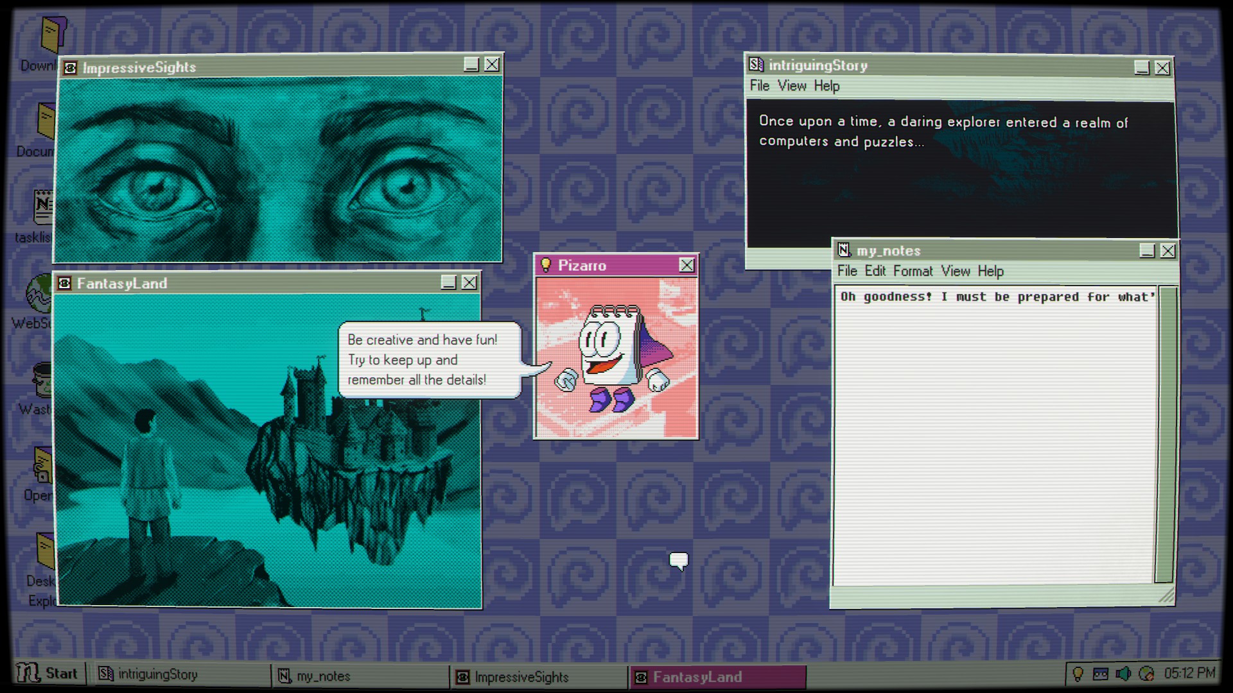The image size is (1233, 693).
Task: Minimize the my_notes window
Action: click(x=1147, y=251)
